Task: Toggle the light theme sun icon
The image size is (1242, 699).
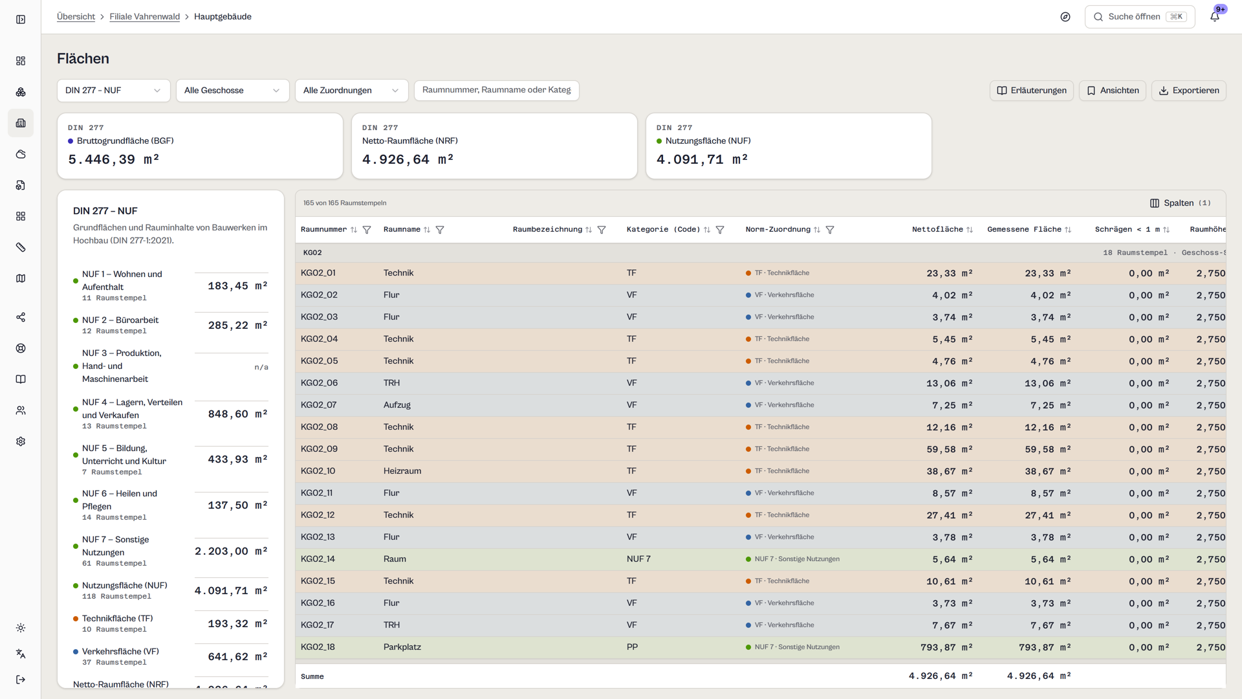Action: tap(21, 628)
